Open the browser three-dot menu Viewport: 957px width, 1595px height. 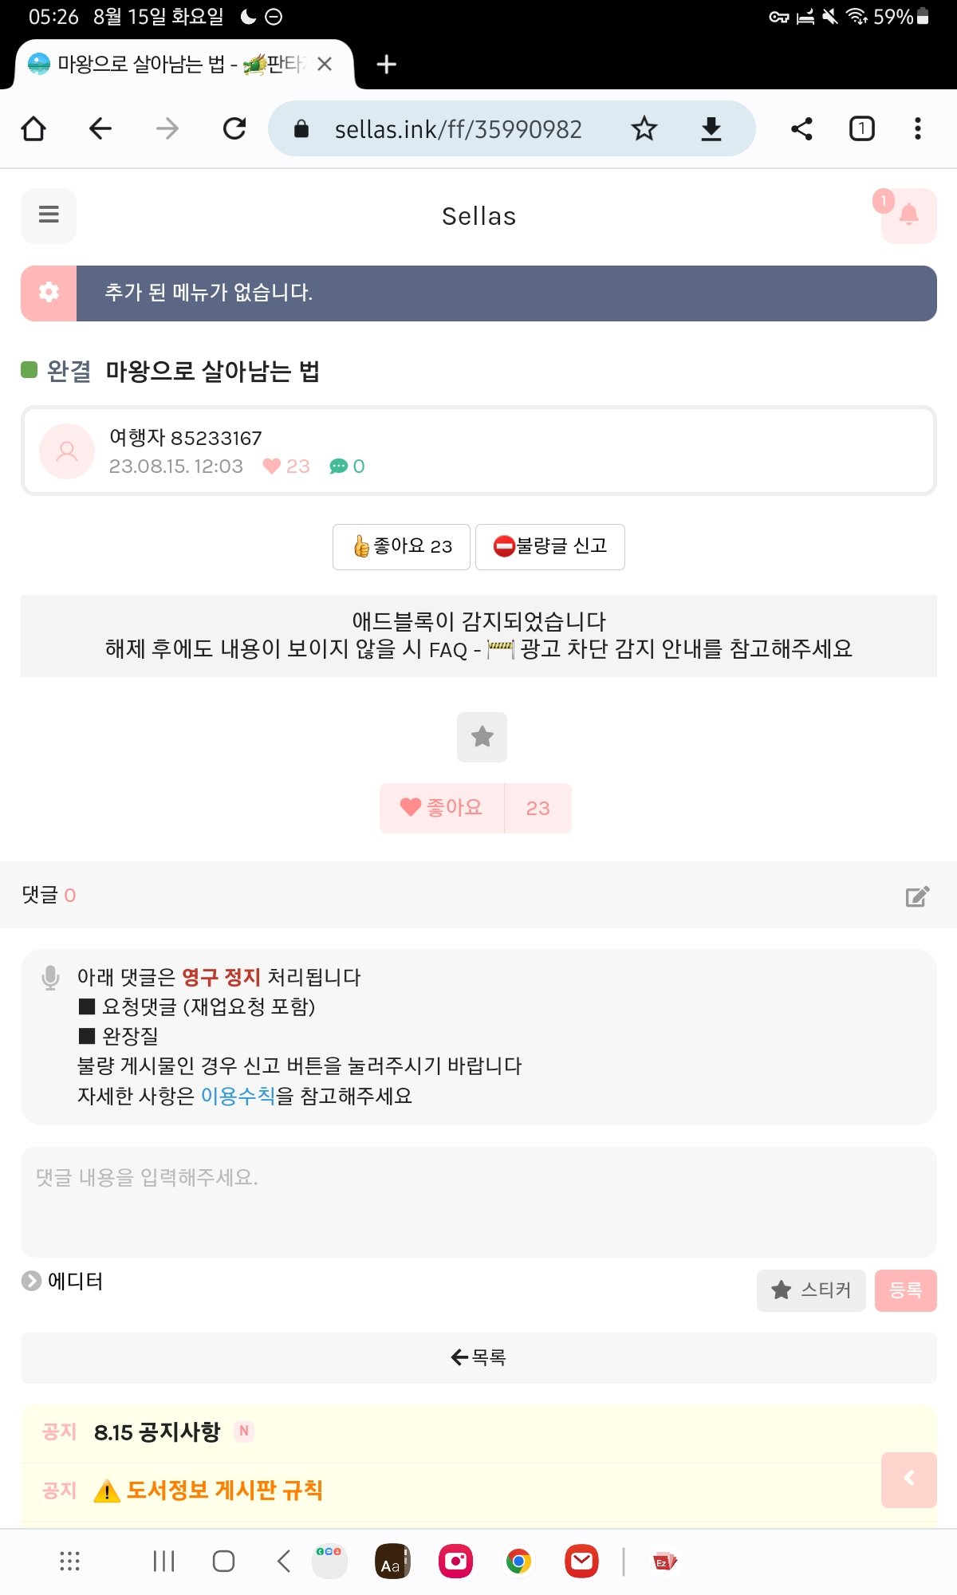click(x=917, y=128)
